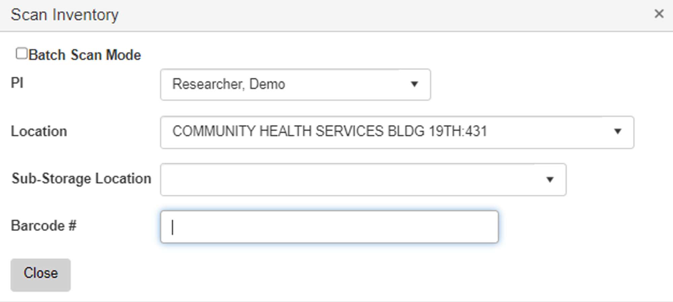
Task: Click the word 'Mode' beside the checkbox
Action: click(x=123, y=55)
